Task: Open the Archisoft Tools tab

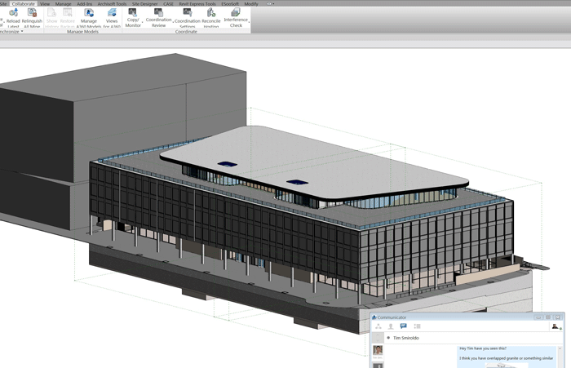Action: coord(112,3)
